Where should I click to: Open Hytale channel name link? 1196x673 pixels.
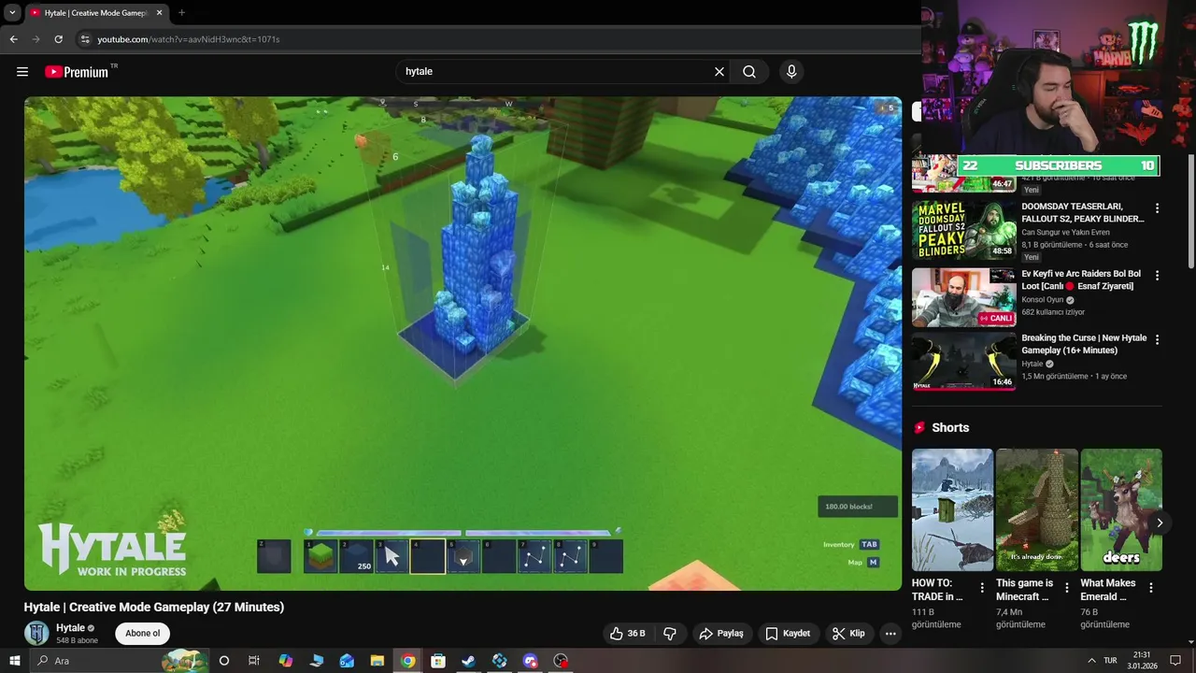(71, 628)
